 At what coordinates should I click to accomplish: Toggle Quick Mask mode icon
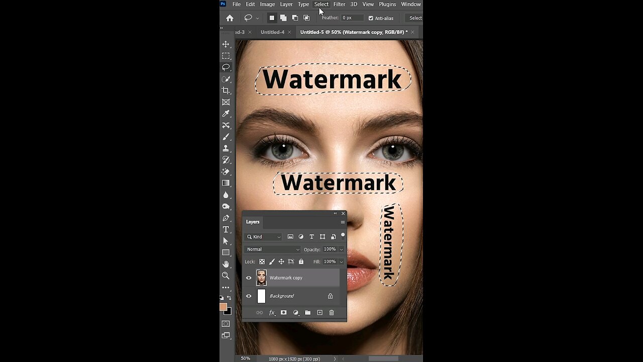(x=226, y=324)
